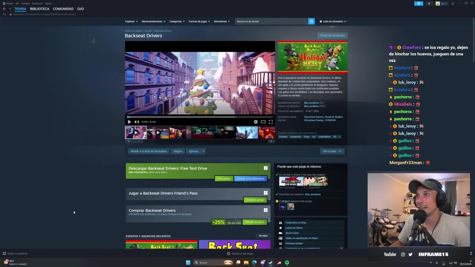Click Añadir a tu lista de deseados
Image resolution: width=475 pixels, height=267 pixels.
pos(148,151)
